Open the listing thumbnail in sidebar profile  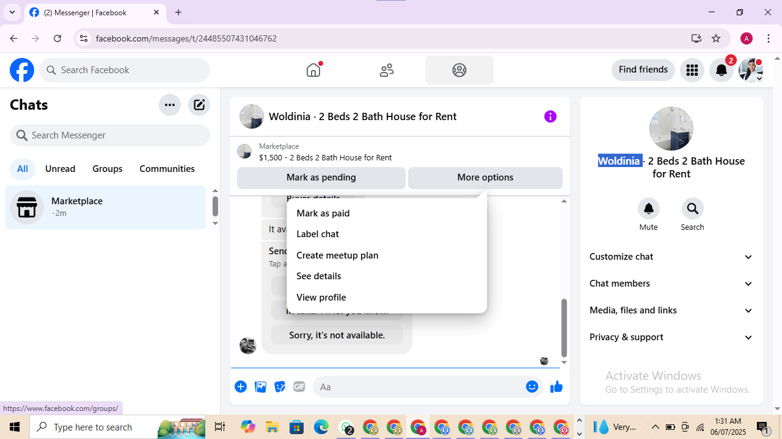tap(671, 129)
